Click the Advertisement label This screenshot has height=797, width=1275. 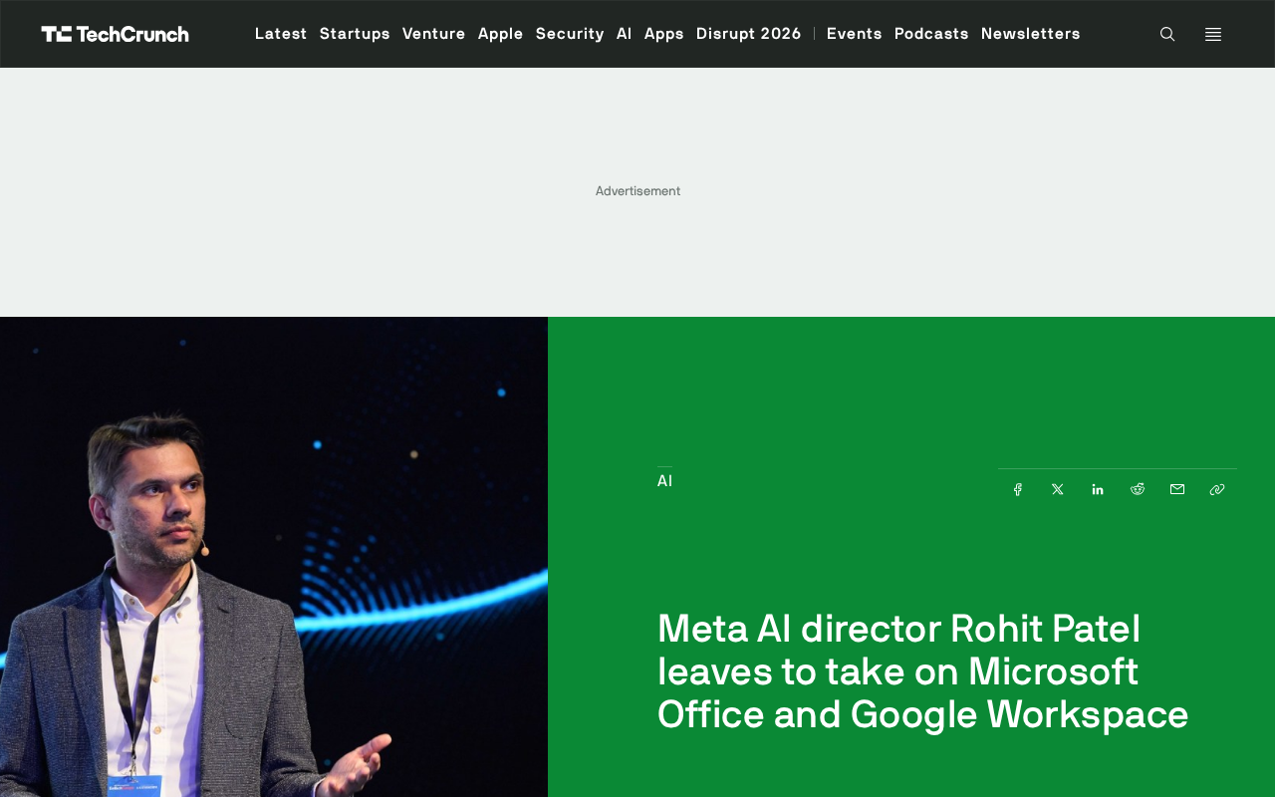pyautogui.click(x=637, y=191)
